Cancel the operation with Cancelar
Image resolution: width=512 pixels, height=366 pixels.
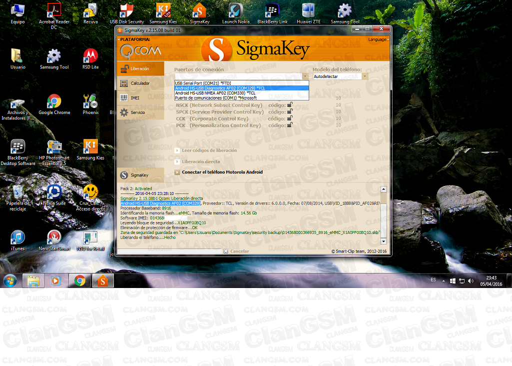pos(236,251)
